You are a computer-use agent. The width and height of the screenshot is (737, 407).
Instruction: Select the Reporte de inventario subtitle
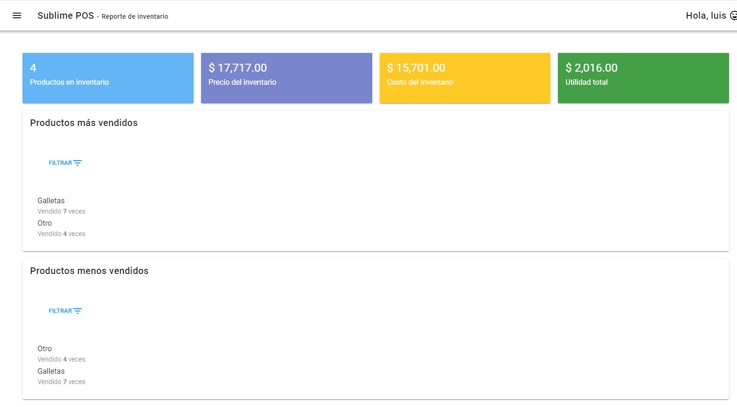pos(135,16)
